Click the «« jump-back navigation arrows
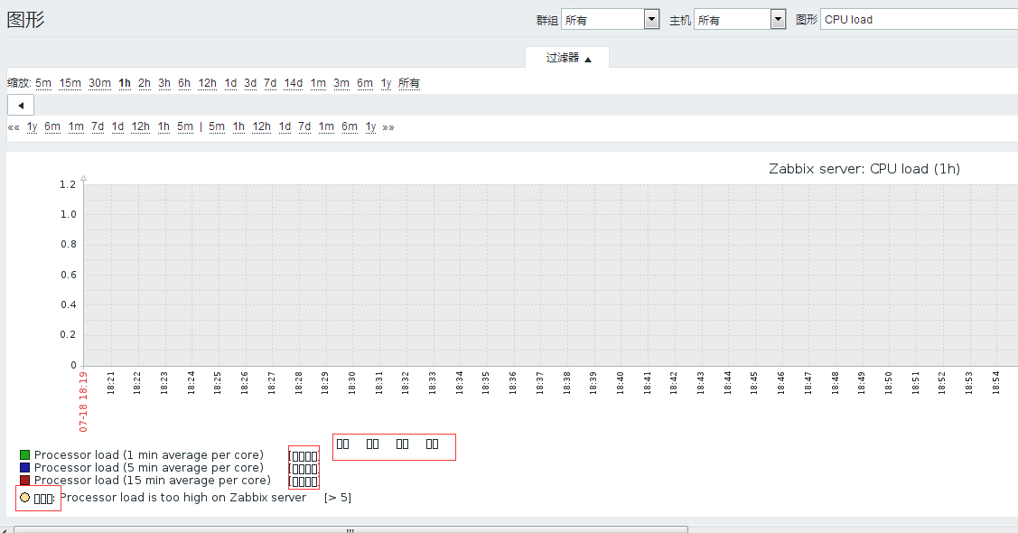The width and height of the screenshot is (1018, 533). point(14,127)
